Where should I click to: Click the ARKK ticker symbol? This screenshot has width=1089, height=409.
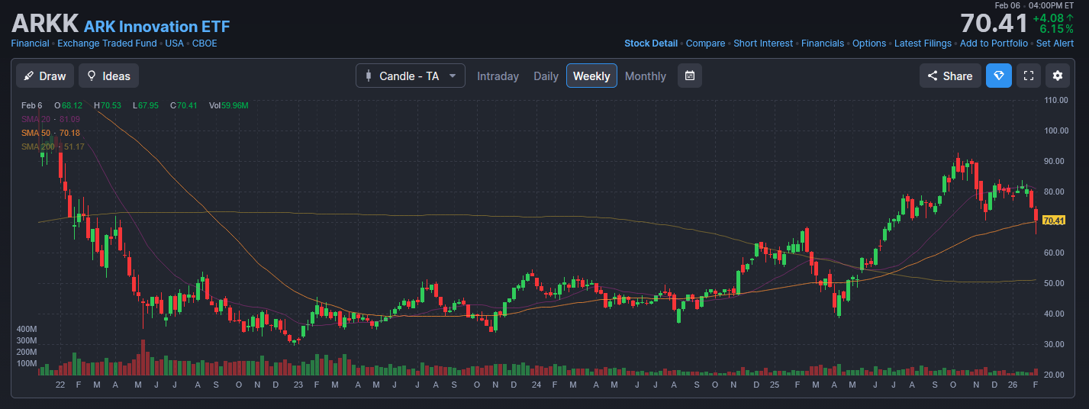(x=45, y=24)
